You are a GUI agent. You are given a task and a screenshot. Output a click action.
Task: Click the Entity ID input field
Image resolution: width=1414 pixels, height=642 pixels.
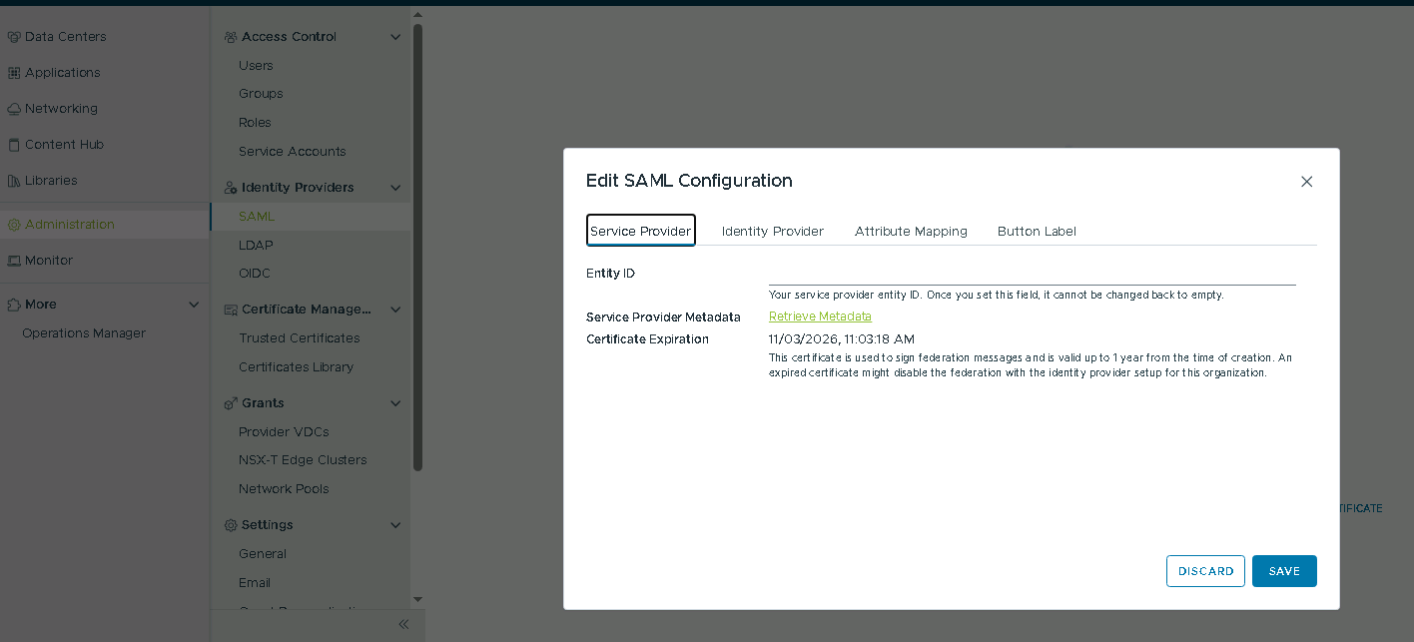tap(1032, 275)
